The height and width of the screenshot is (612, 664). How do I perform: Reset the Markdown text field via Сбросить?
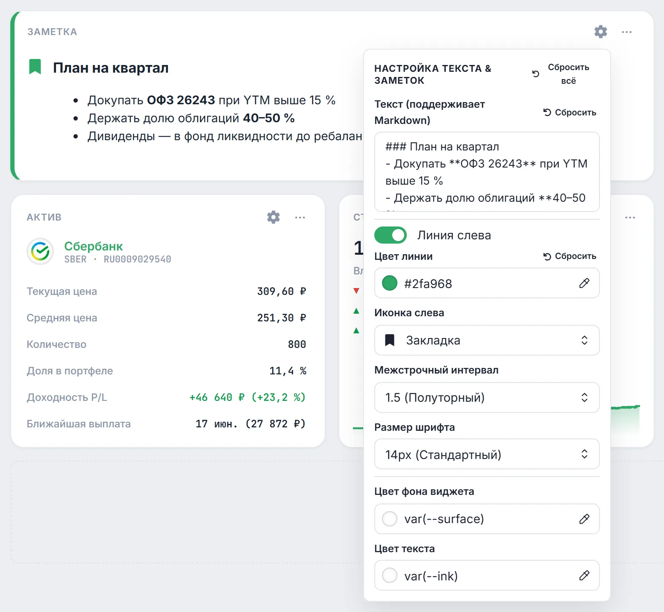click(x=570, y=112)
